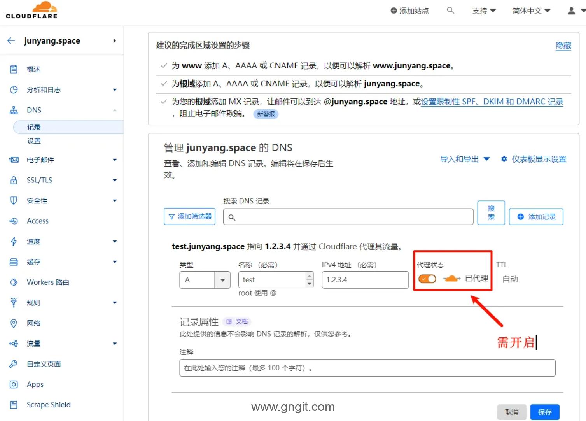Focus the 搜索 DNS 记录 input field
586x421 pixels.
(x=348, y=217)
